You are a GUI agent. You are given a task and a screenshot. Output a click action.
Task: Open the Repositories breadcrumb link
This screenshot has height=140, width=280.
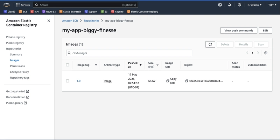91,21
